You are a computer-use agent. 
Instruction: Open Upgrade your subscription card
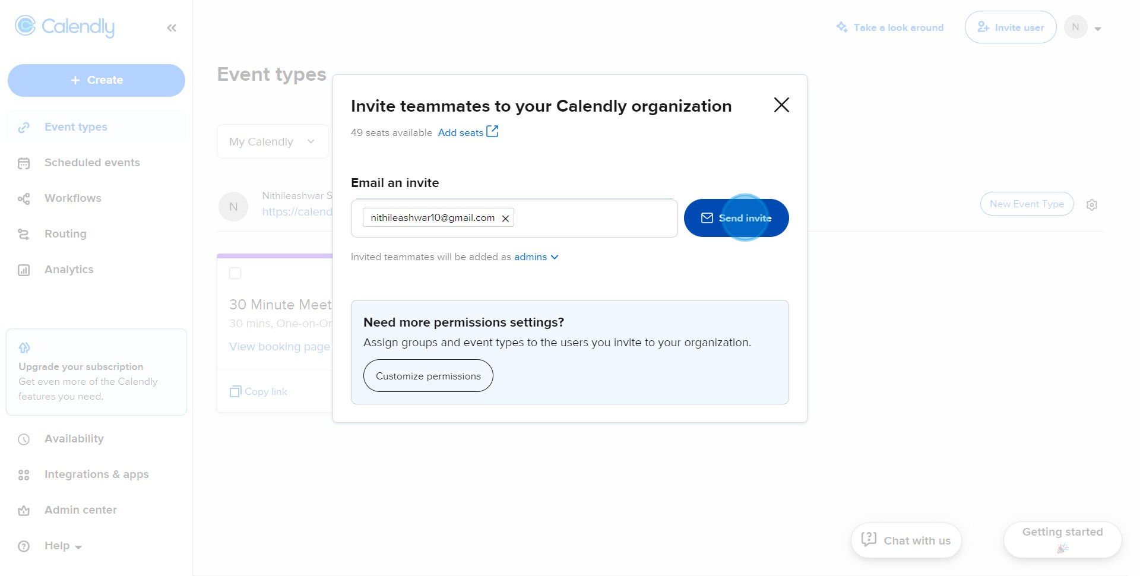[x=96, y=372]
